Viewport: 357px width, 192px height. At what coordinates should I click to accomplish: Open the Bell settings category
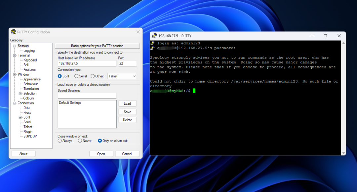[x=26, y=65]
